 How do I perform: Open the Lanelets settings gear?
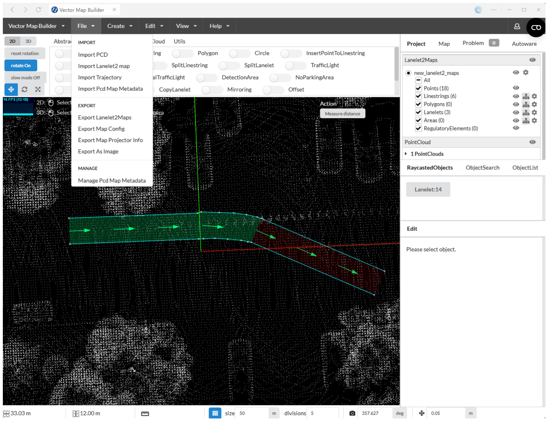pyautogui.click(x=534, y=112)
